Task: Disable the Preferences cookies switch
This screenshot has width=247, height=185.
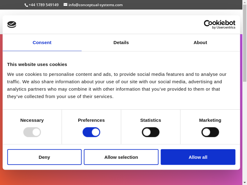Action: coord(91,132)
